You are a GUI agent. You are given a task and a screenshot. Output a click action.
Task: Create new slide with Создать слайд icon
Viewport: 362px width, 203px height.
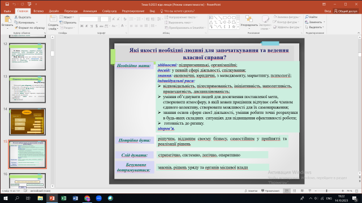(53, 19)
